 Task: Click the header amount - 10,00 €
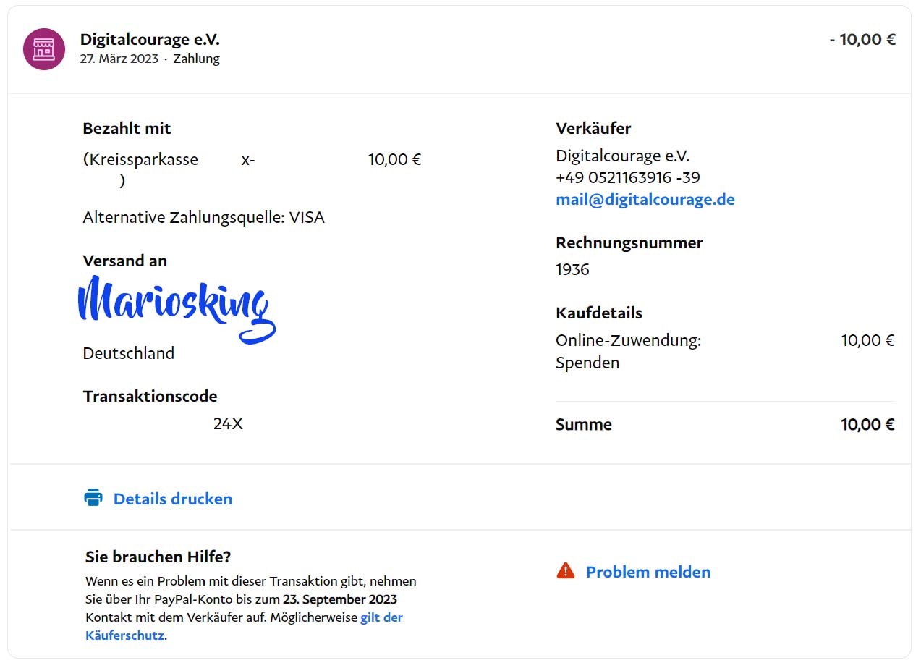click(862, 39)
